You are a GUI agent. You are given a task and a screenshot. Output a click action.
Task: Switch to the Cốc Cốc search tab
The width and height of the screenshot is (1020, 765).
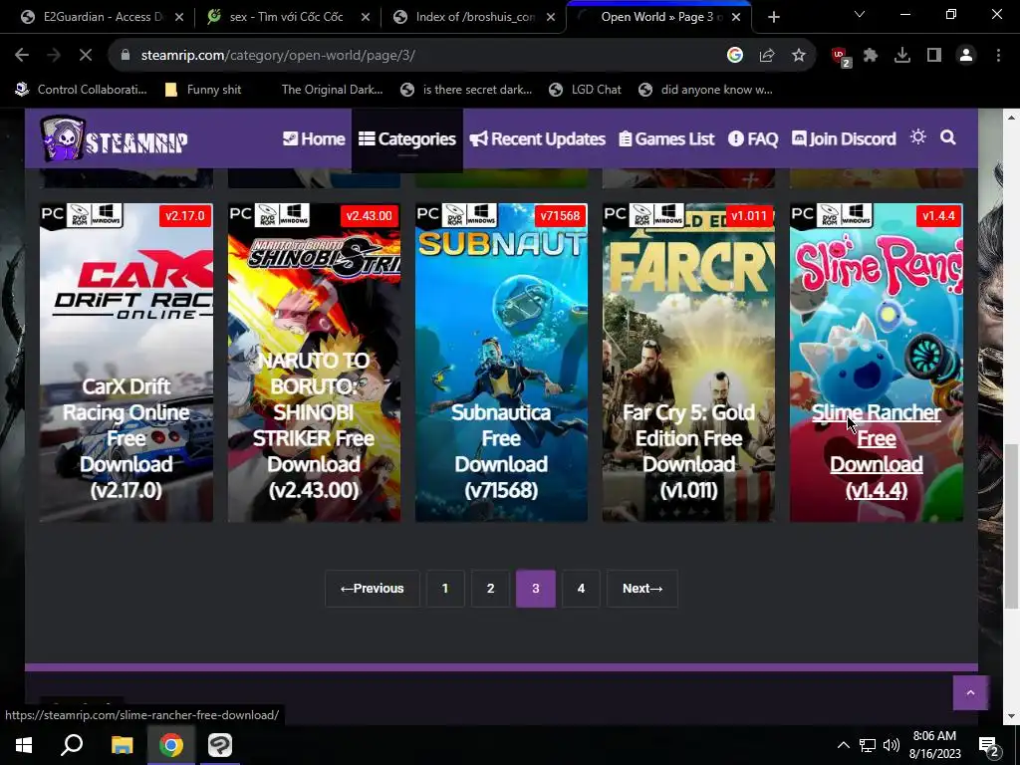pos(286,17)
